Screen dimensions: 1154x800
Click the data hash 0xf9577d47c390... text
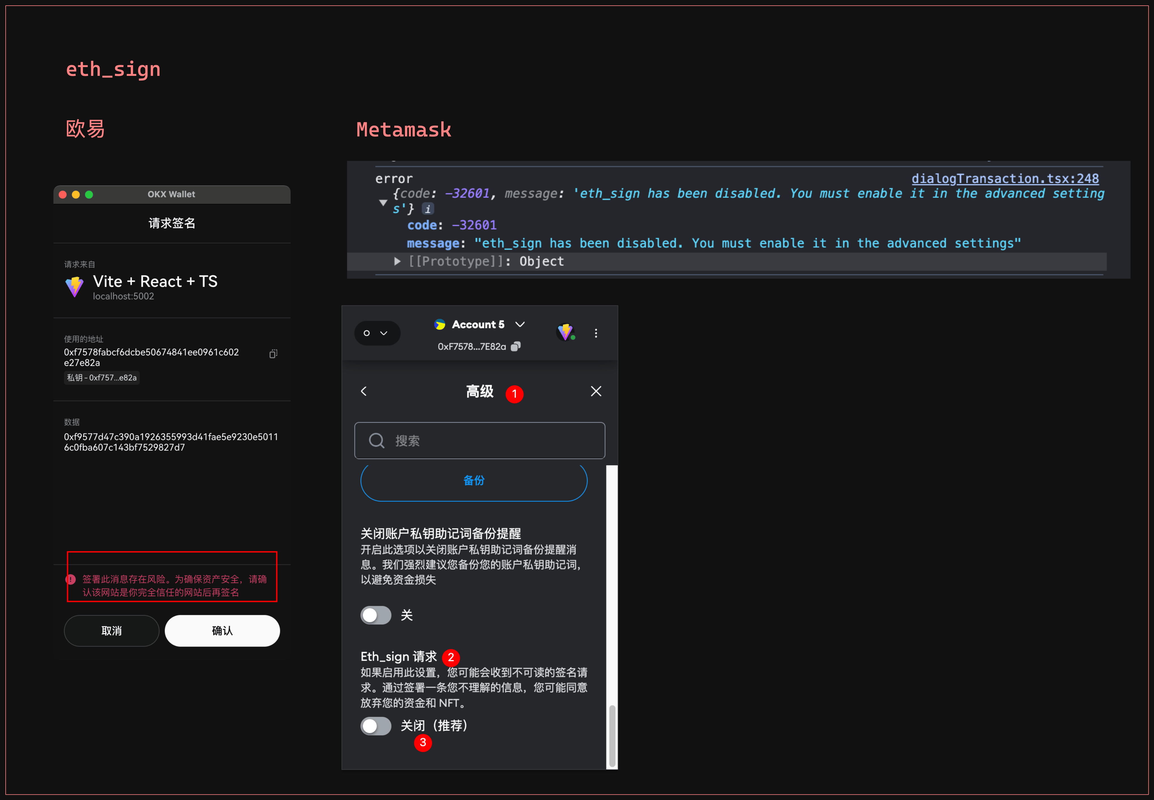[171, 442]
